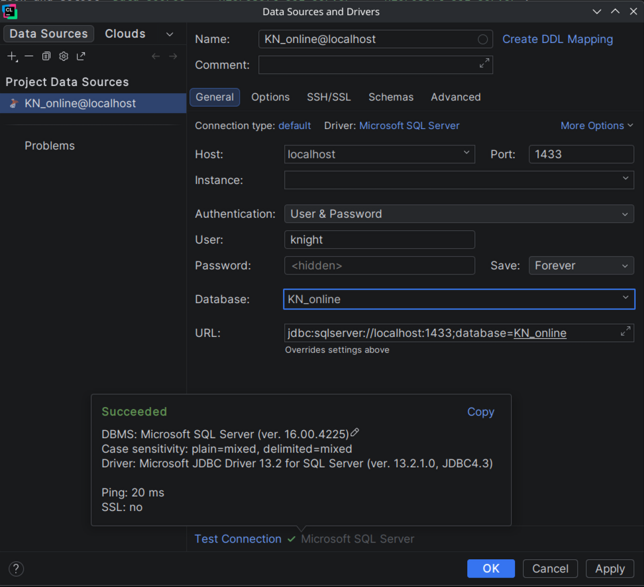Open the More Options menu
The height and width of the screenshot is (587, 644).
tap(596, 126)
